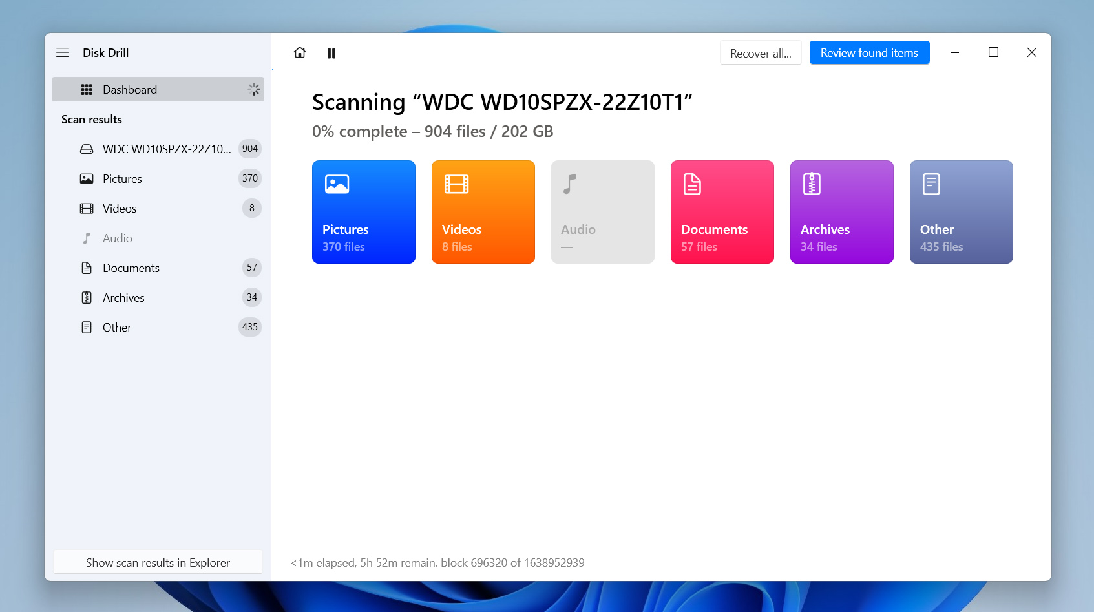1094x612 pixels.
Task: Click the 34 Archives count badge
Action: 252,297
